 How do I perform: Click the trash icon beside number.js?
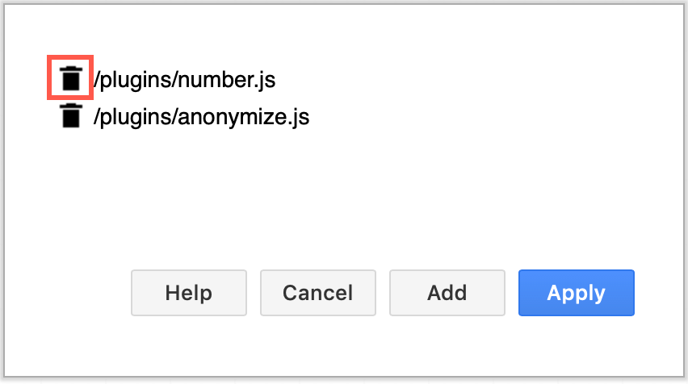click(x=71, y=78)
